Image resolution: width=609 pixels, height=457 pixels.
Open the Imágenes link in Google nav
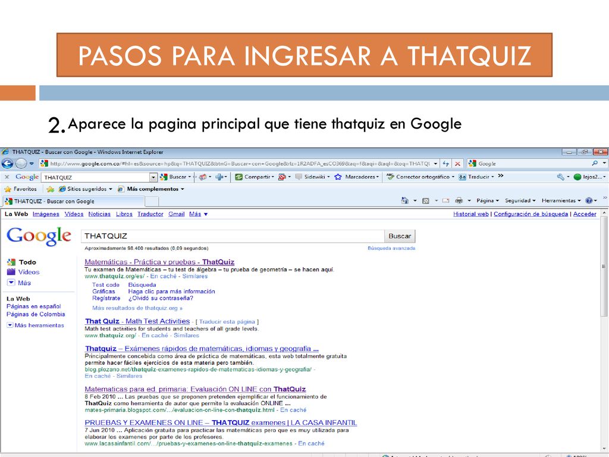click(46, 214)
